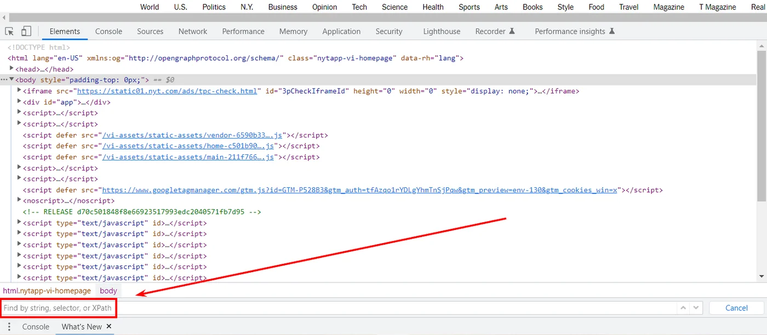The image size is (767, 335).
Task: Select the RELEASE comment line
Action: pos(141,212)
